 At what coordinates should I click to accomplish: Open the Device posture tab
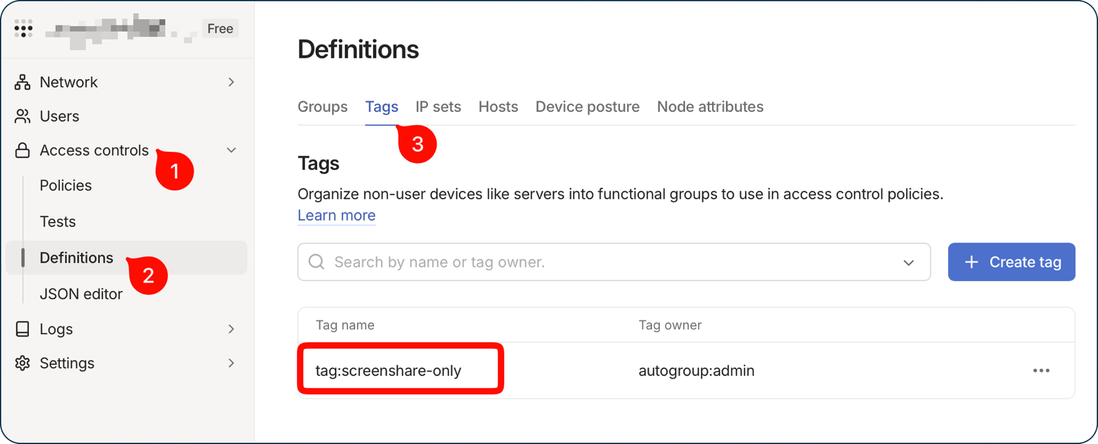588,107
